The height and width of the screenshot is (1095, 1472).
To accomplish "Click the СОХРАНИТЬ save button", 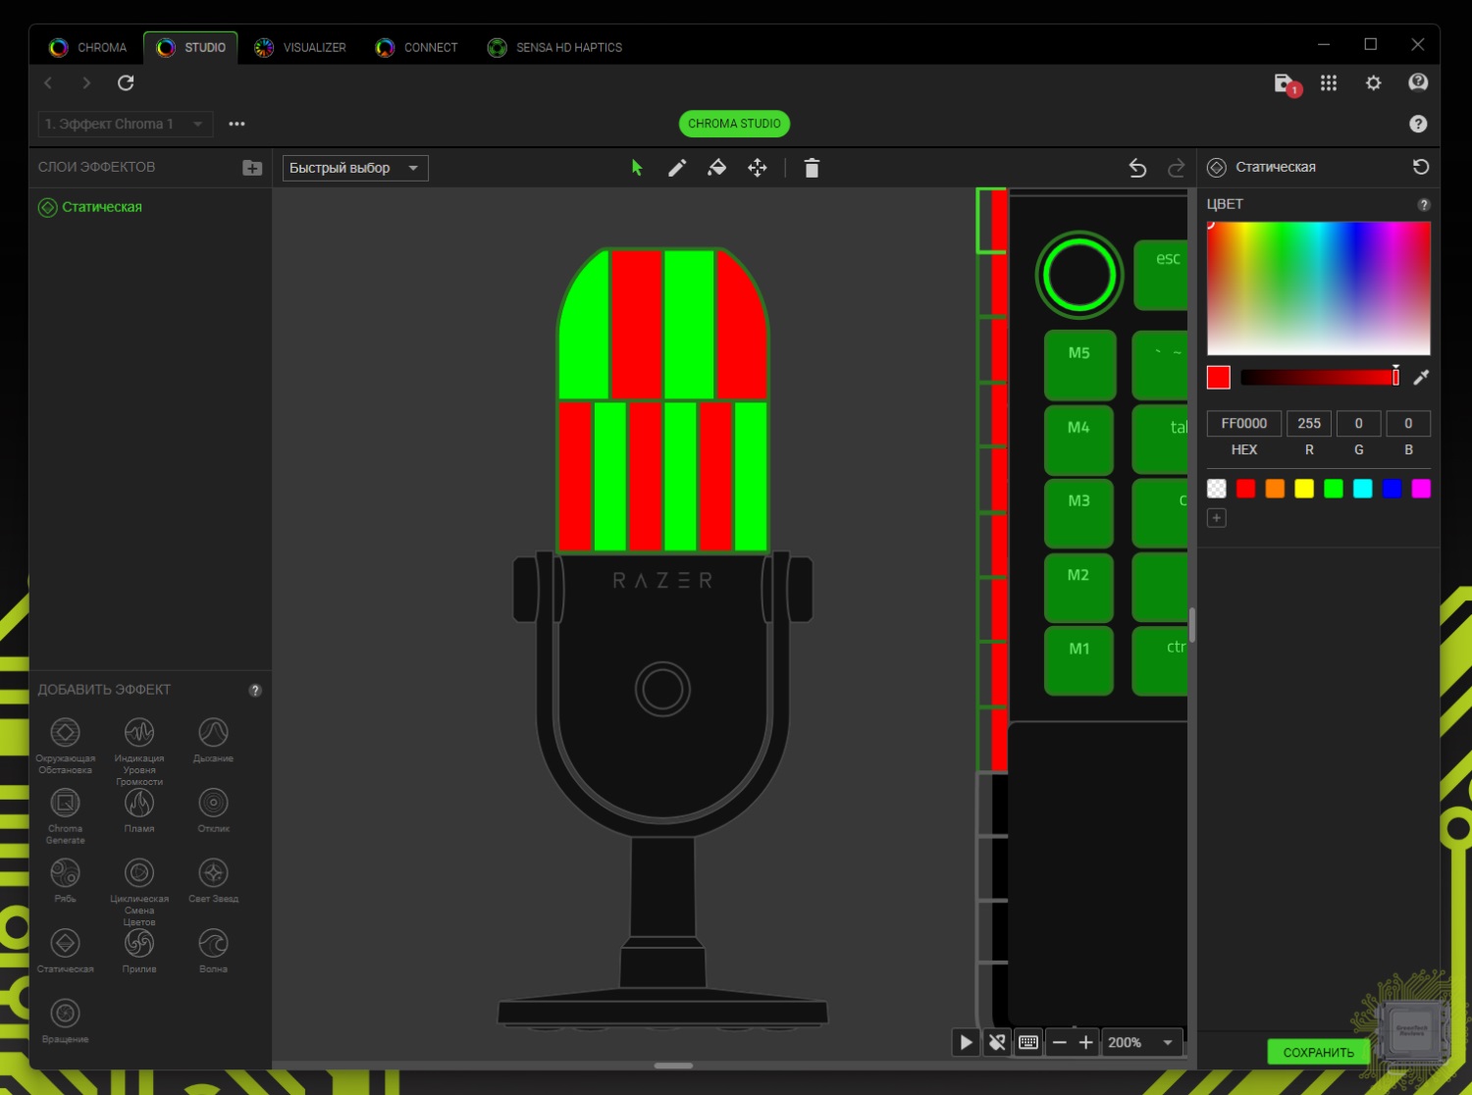I will (1318, 1052).
